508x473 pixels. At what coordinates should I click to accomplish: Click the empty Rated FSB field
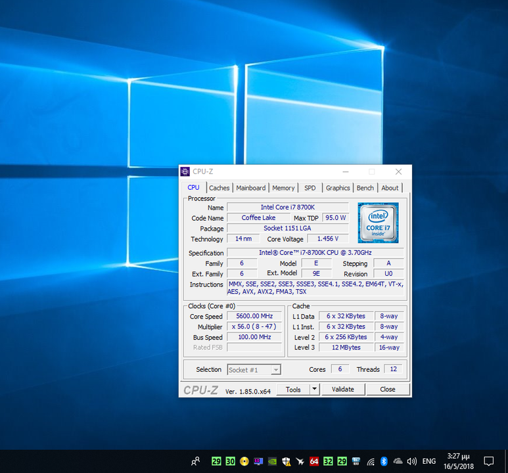pyautogui.click(x=254, y=348)
